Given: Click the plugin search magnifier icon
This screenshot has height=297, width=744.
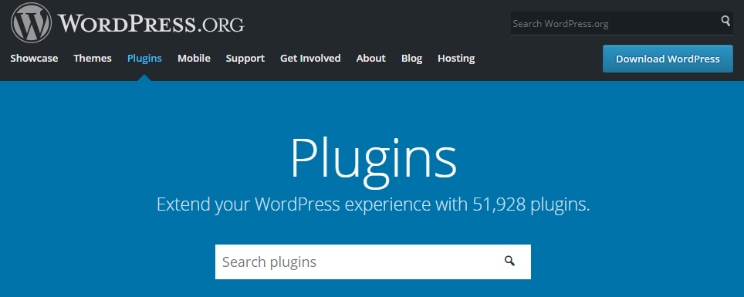Looking at the screenshot, I should click(x=509, y=261).
